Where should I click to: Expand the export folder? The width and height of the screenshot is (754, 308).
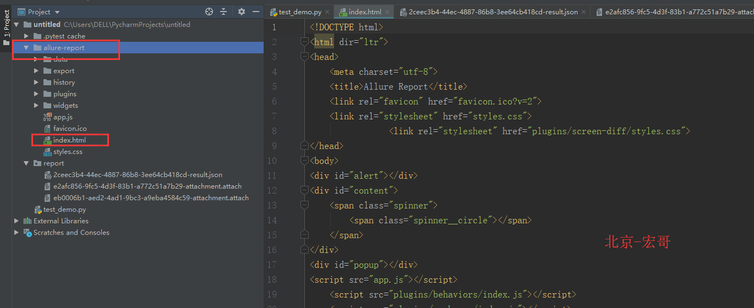(x=36, y=71)
